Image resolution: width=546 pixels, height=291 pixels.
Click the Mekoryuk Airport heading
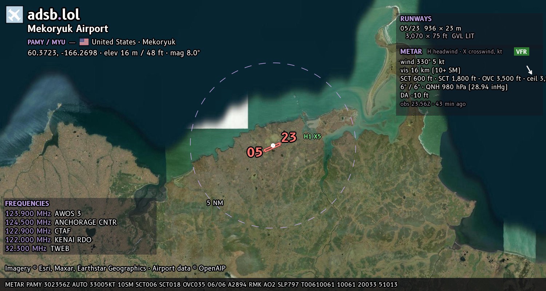click(68, 29)
